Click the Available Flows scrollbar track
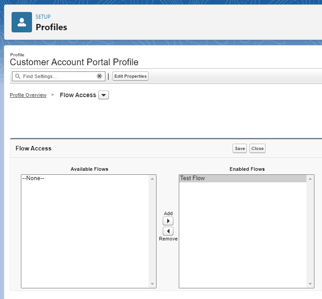The width and height of the screenshot is (322, 299). (153, 231)
